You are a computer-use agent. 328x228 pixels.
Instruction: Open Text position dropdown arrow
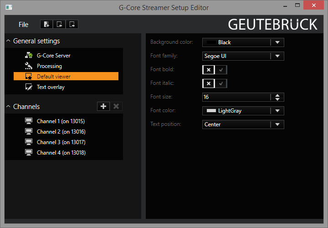tap(277, 124)
